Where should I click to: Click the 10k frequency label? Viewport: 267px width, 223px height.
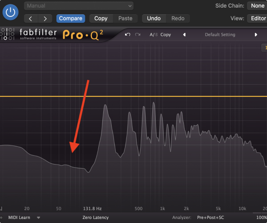[243, 208]
